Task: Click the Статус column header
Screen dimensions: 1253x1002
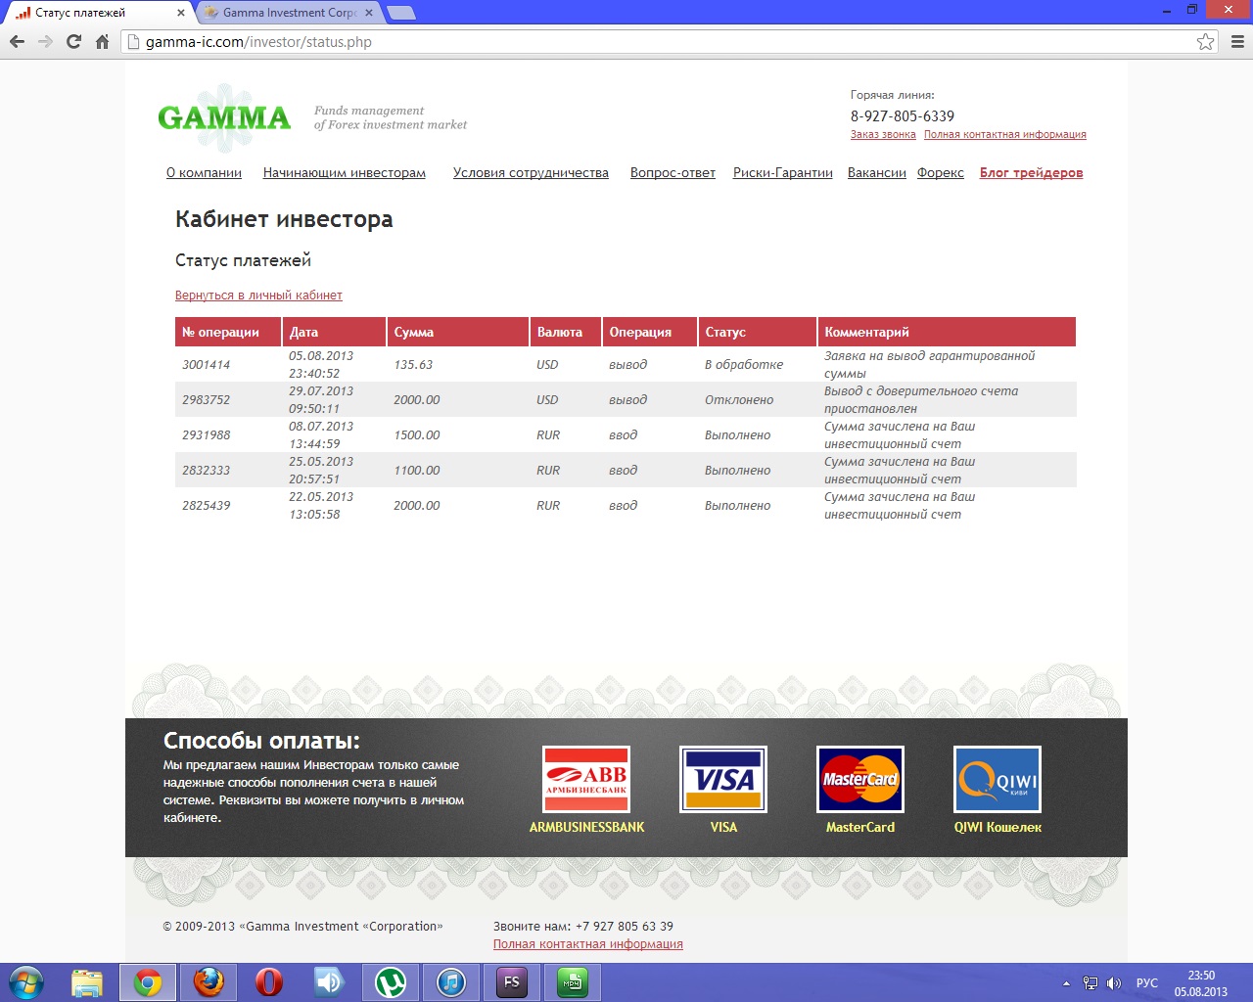Action: [757, 332]
